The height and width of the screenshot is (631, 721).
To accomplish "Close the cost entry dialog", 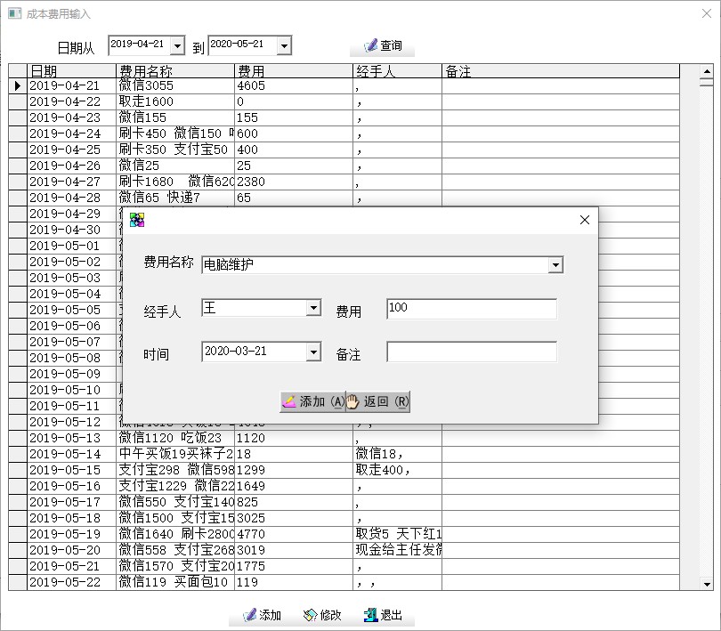I will coord(585,220).
